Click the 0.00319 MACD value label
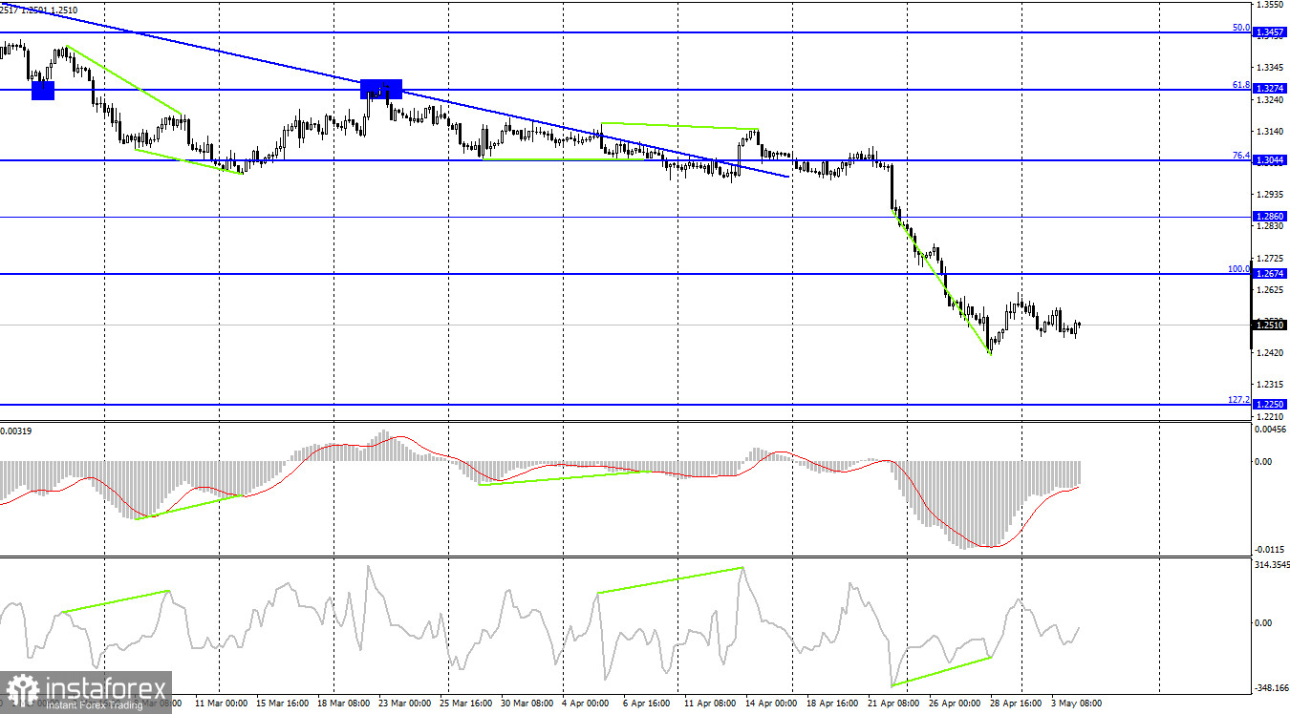1290x714 pixels. [16, 431]
